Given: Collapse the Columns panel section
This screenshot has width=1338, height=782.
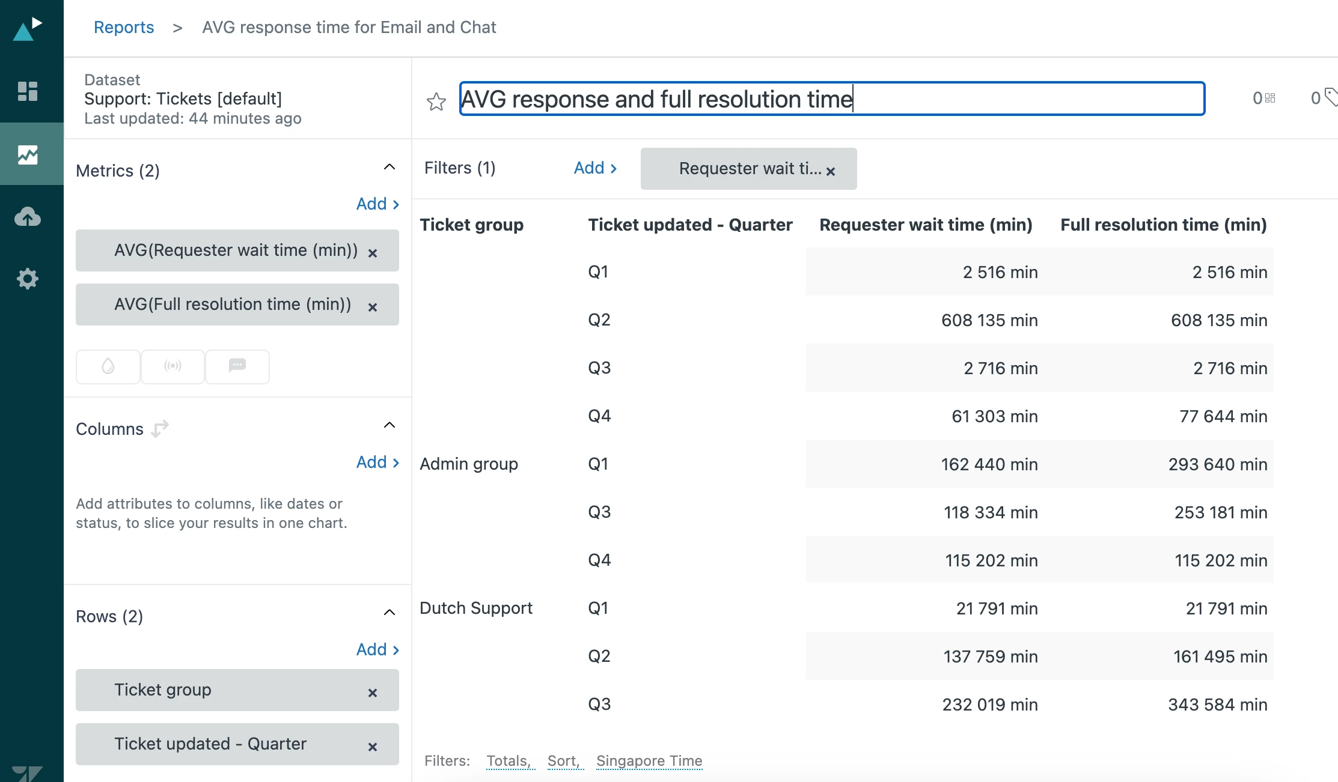Looking at the screenshot, I should tap(389, 425).
